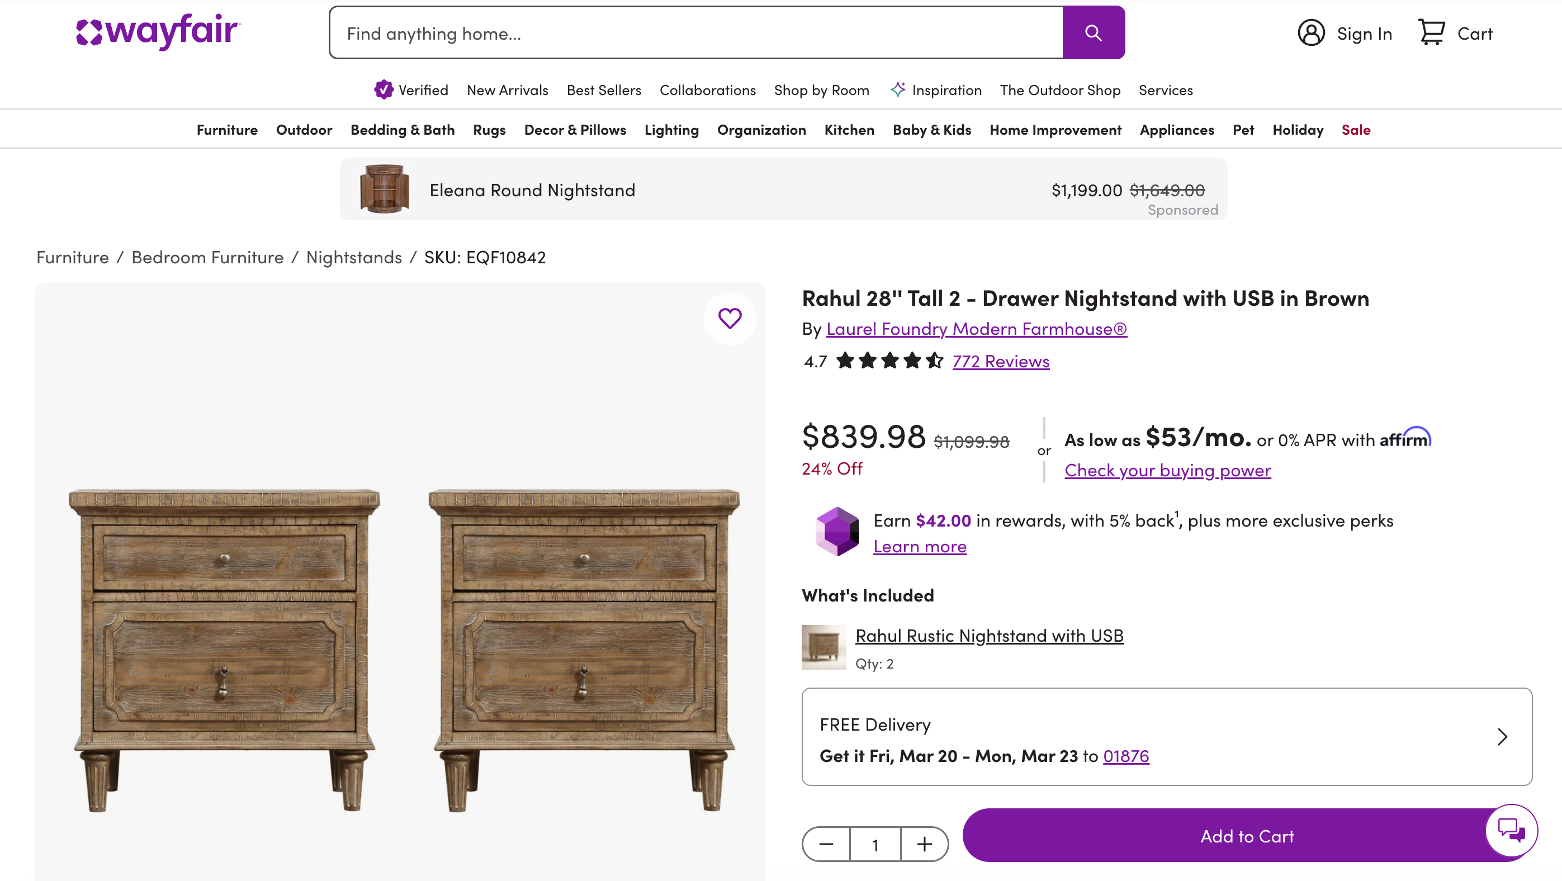Click the rewards gem icon
The image size is (1562, 881).
(837, 532)
